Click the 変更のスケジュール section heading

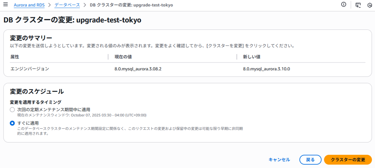37,91
